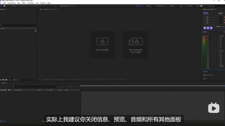Expand the Effects & Presets panel
225x126 pixels.
(x=208, y=75)
